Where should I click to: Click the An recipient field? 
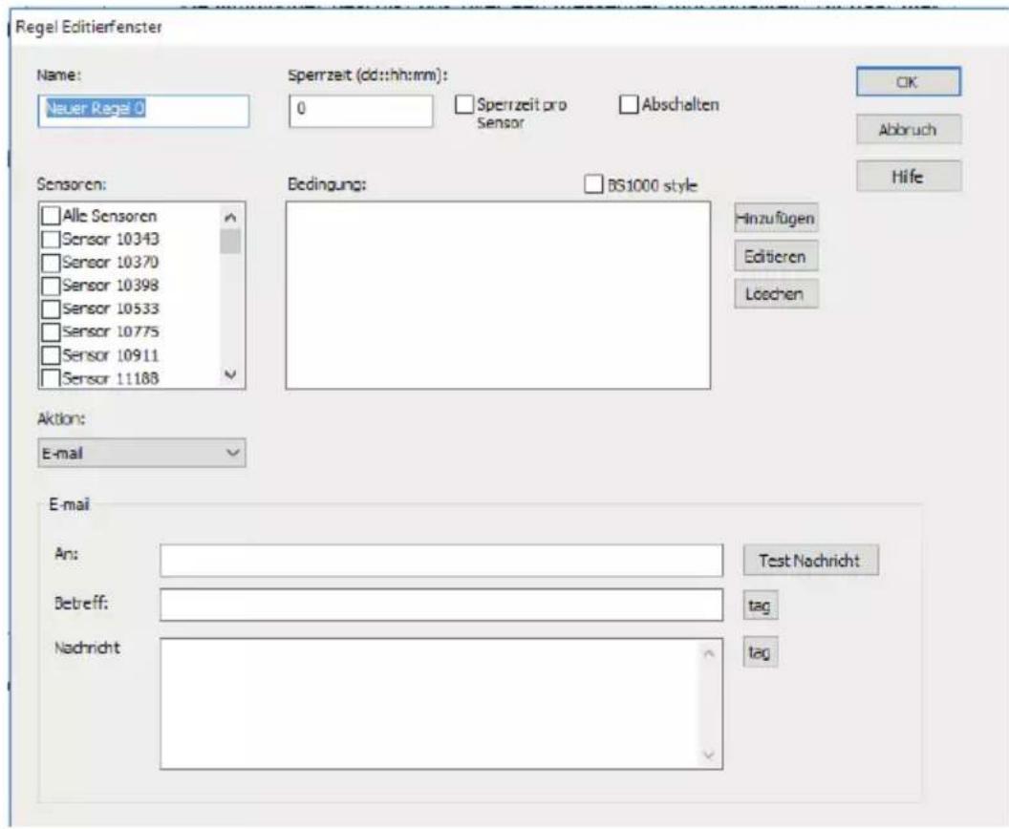[441, 561]
